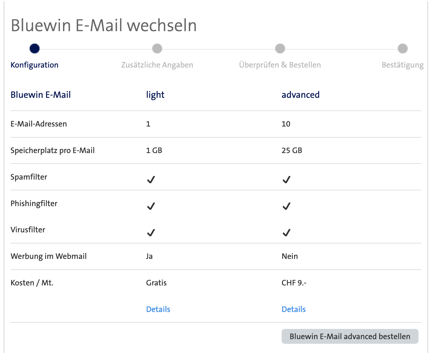
Task: Click the Virusfilter checkmark in light column
Action: click(151, 233)
